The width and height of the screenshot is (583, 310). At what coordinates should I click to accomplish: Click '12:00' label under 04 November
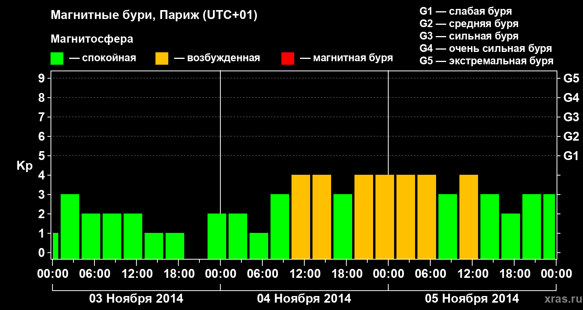(x=304, y=274)
